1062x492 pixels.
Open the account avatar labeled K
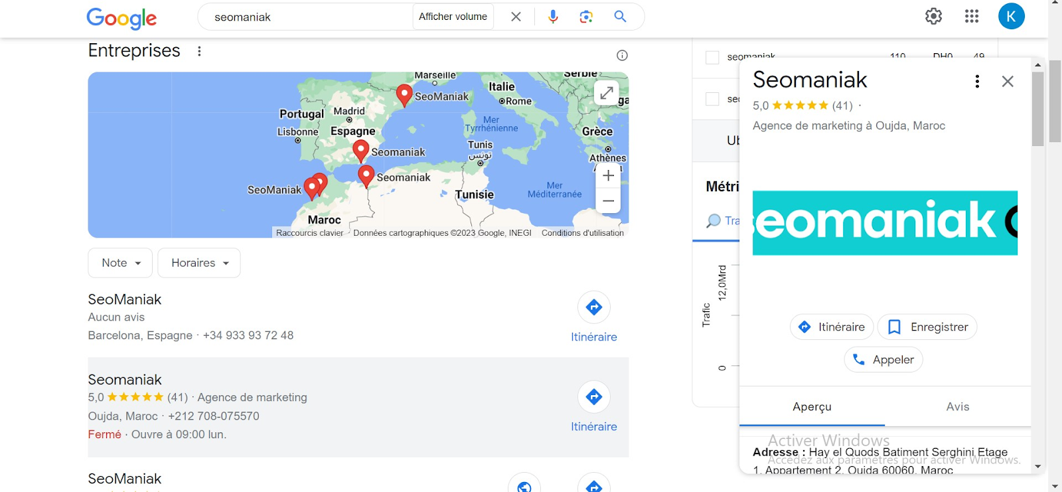coord(1012,16)
